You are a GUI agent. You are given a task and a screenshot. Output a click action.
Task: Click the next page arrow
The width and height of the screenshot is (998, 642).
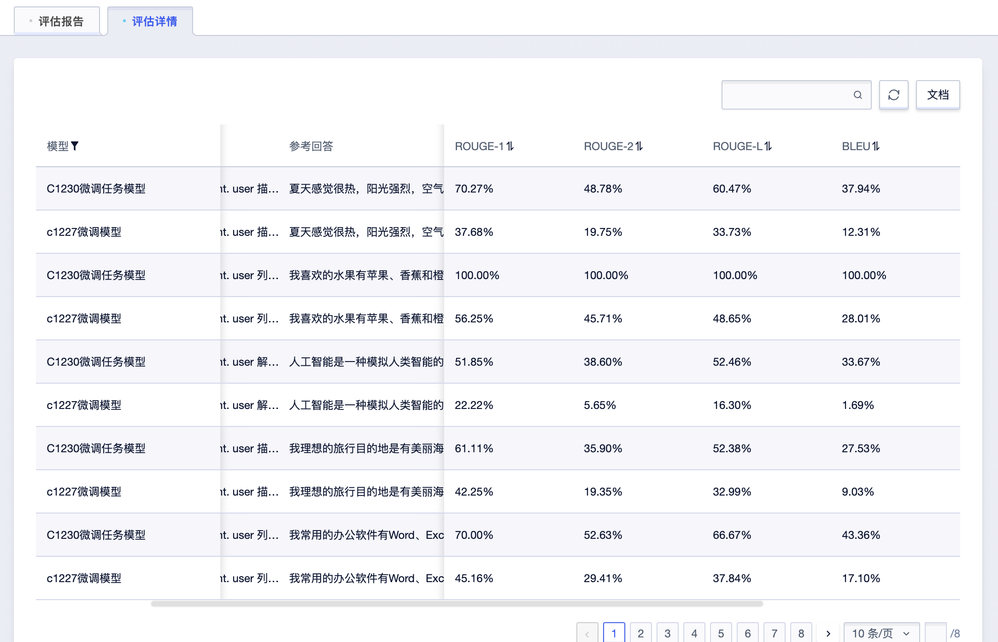pyautogui.click(x=828, y=633)
